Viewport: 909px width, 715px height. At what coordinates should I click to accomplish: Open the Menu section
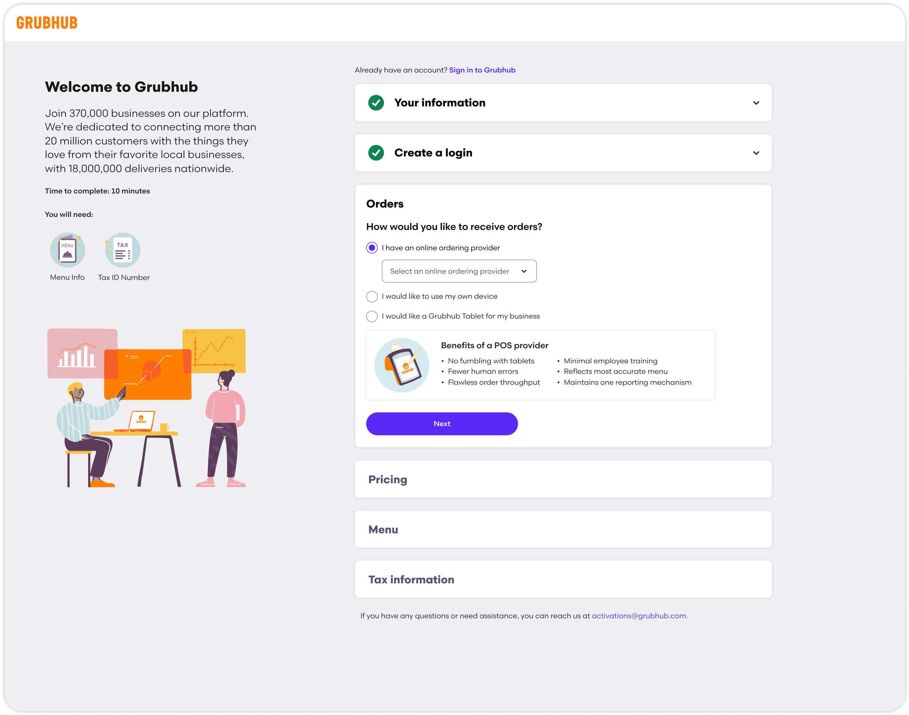(383, 530)
